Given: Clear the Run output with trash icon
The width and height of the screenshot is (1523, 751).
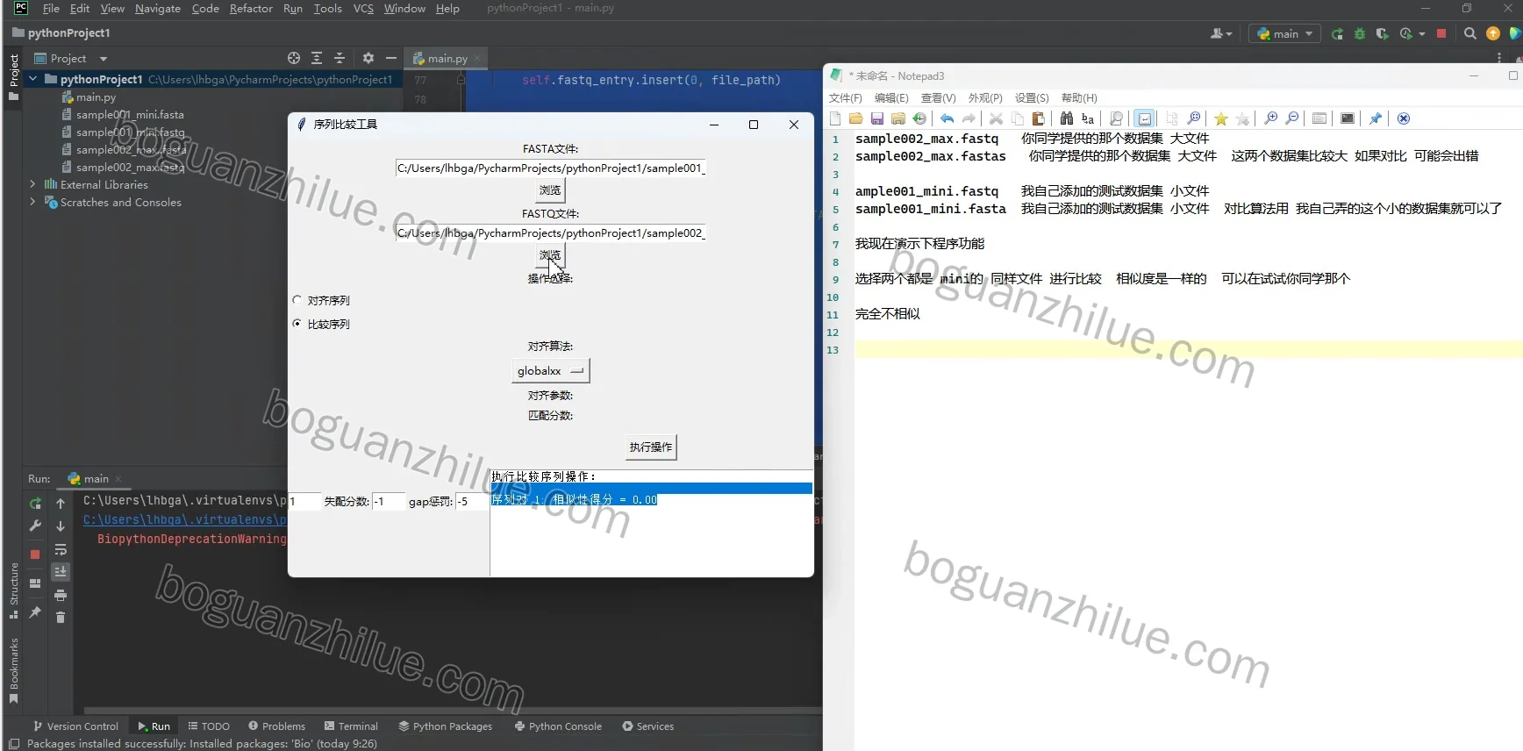Looking at the screenshot, I should [61, 618].
